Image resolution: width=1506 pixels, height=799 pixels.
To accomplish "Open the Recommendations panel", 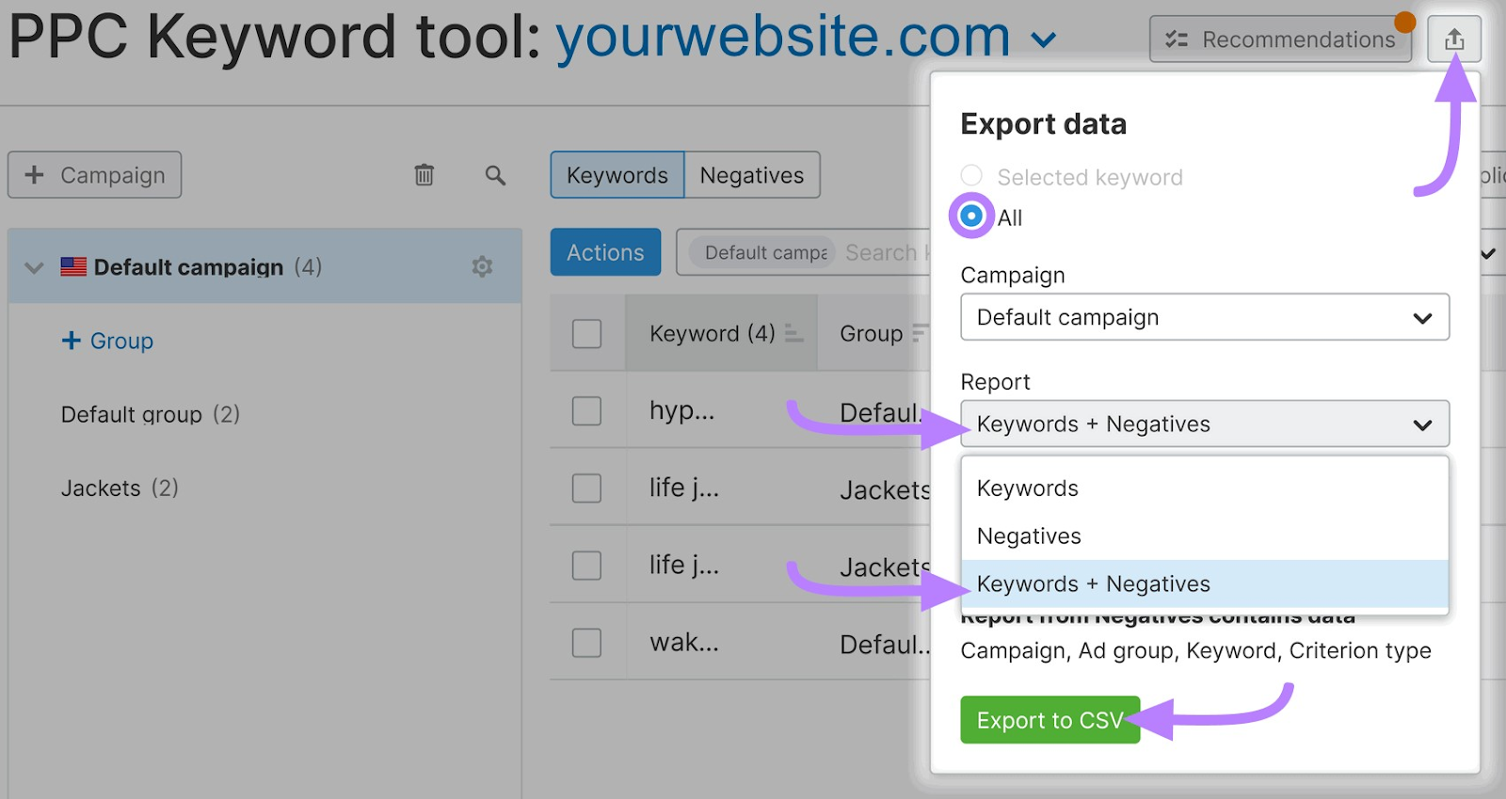I will pos(1280,40).
